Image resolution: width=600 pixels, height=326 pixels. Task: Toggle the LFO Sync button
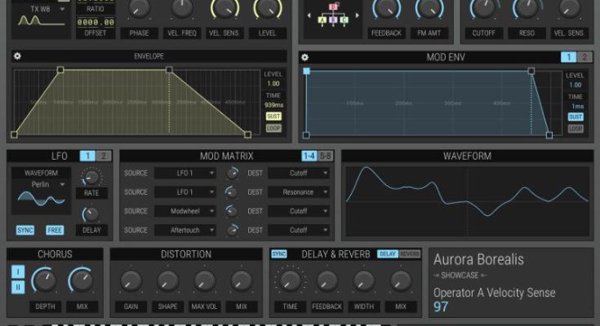(x=25, y=231)
